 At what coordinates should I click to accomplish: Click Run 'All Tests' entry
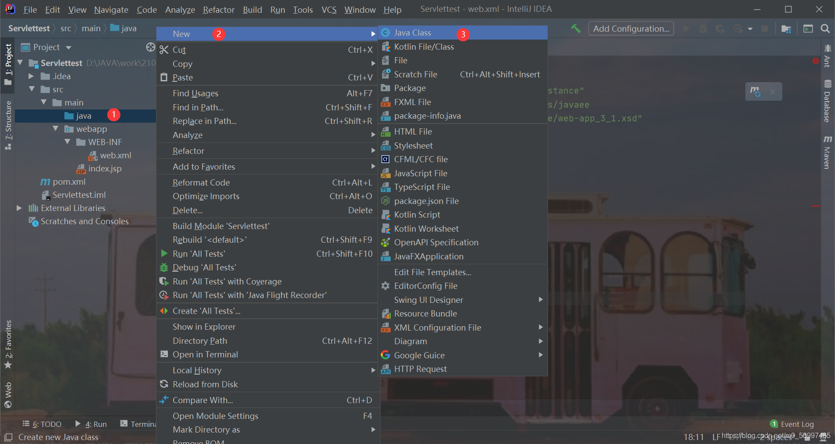pos(267,254)
